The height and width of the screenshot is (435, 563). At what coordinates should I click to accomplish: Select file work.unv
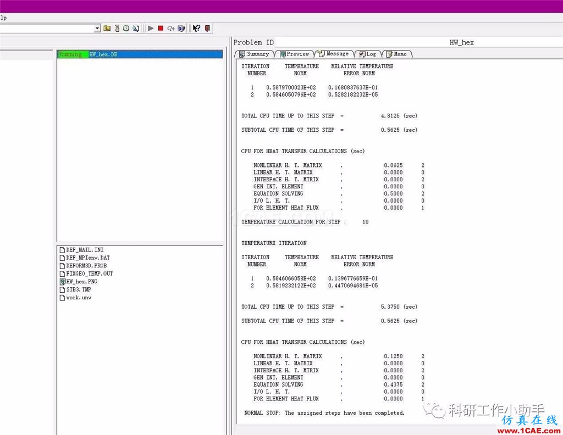[x=79, y=297]
